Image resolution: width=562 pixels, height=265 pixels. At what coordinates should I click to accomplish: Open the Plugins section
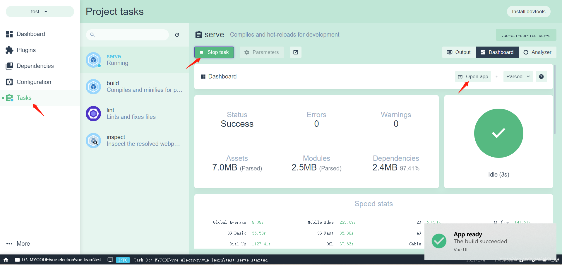[40, 50]
